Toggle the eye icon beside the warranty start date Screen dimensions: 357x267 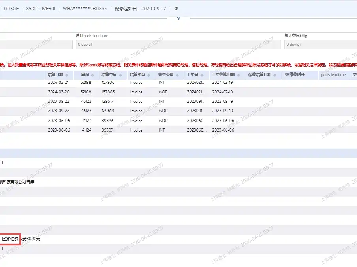click(176, 9)
